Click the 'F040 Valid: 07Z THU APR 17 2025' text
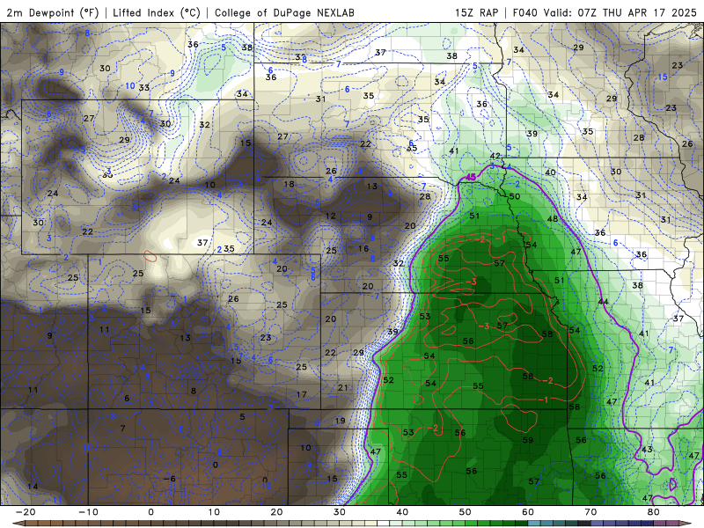Viewport: 704px width, 528px height. [x=605, y=12]
